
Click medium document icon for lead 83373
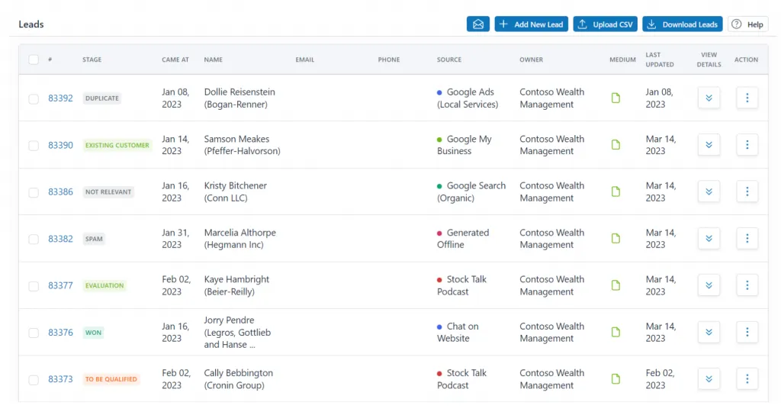(615, 379)
